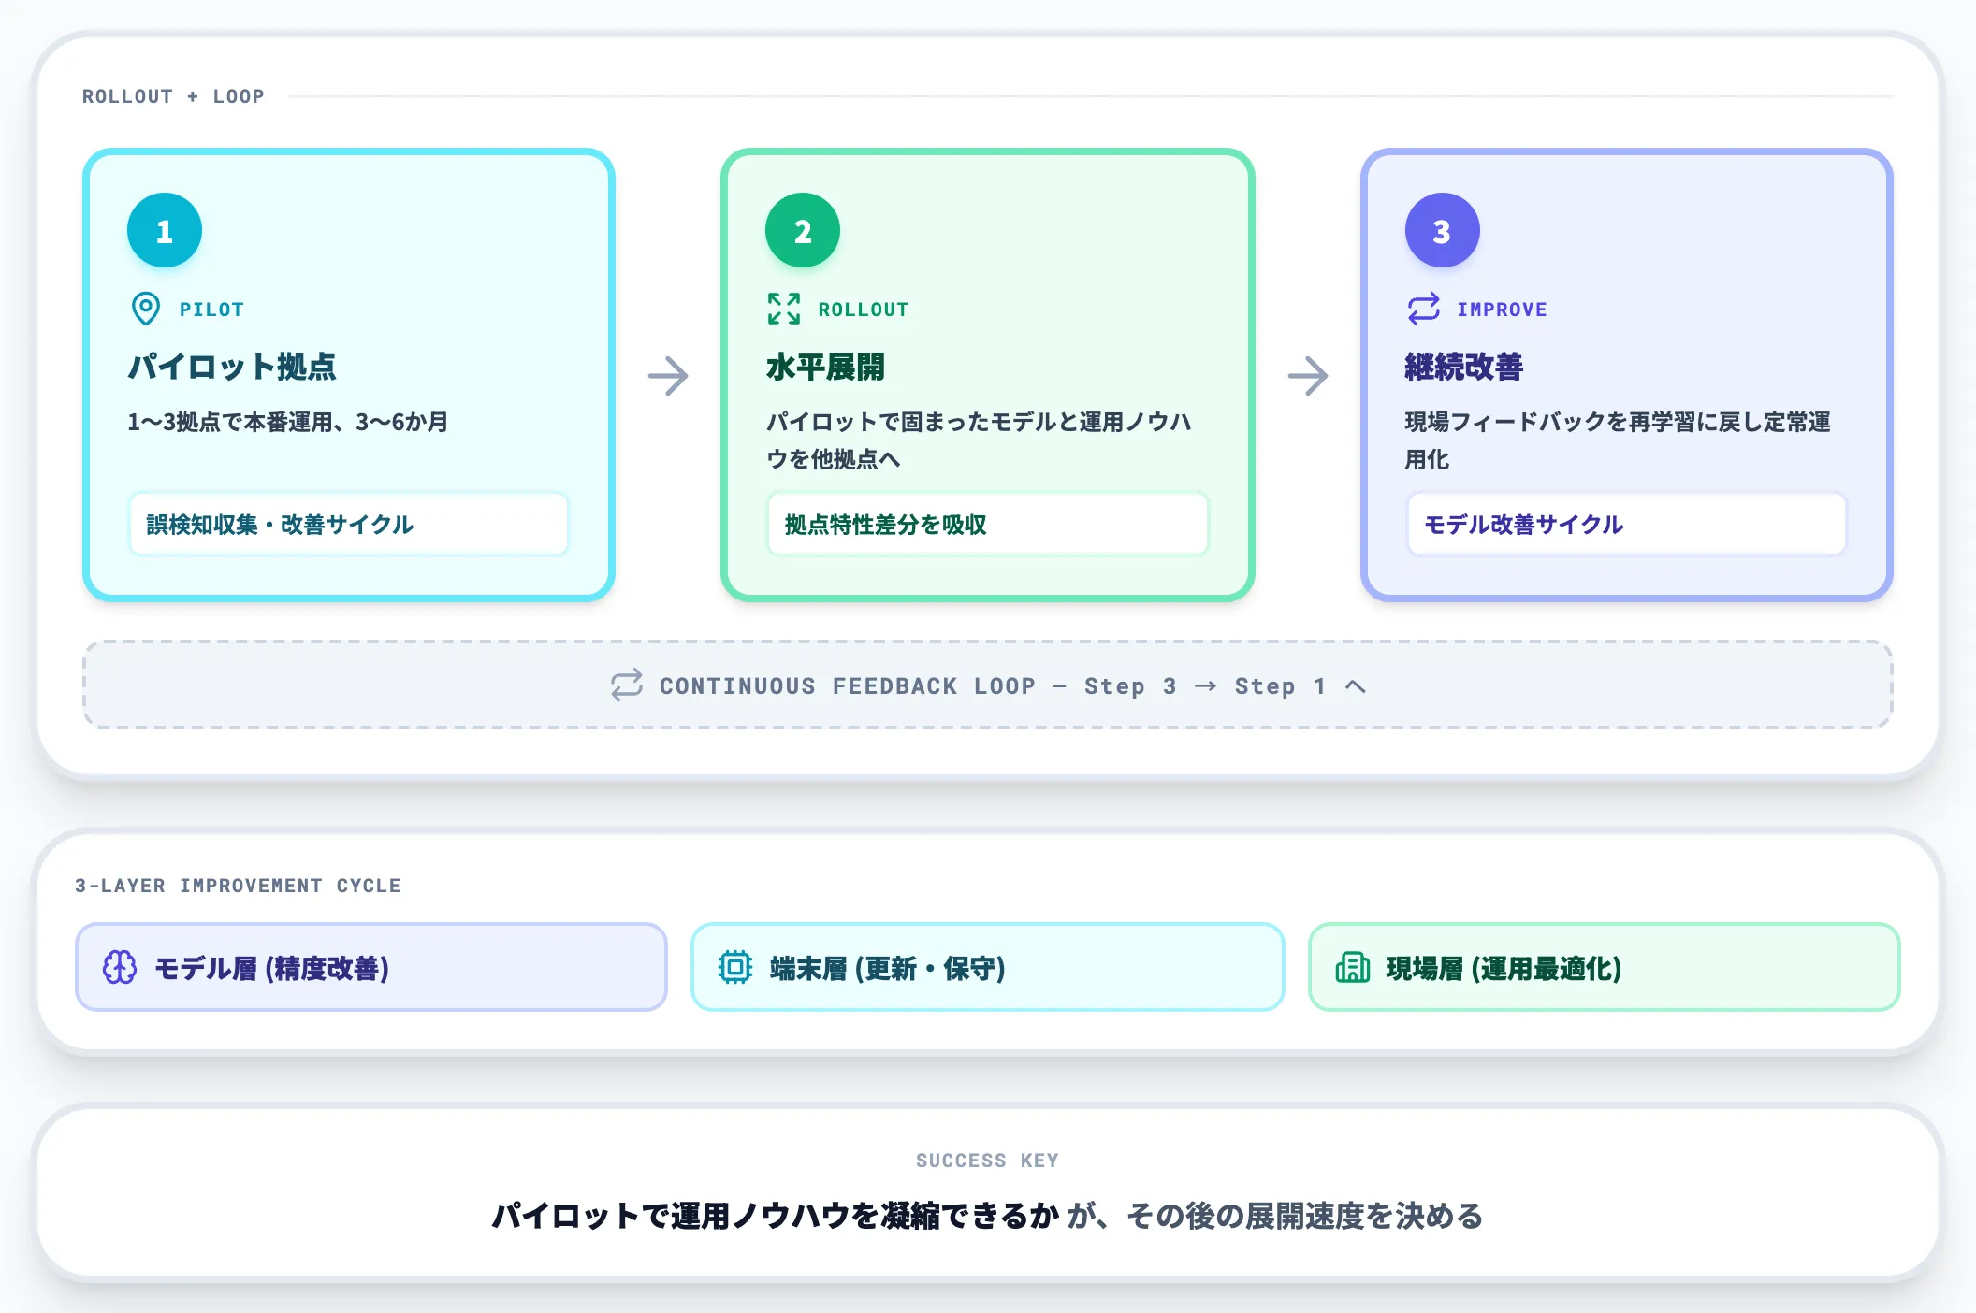
Task: Click the step 3 number circle
Action: [1443, 230]
